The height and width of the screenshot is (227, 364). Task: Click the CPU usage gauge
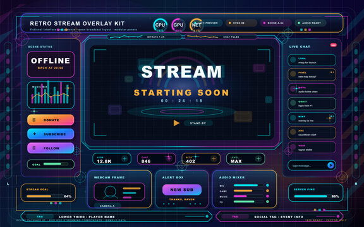[x=160, y=25]
